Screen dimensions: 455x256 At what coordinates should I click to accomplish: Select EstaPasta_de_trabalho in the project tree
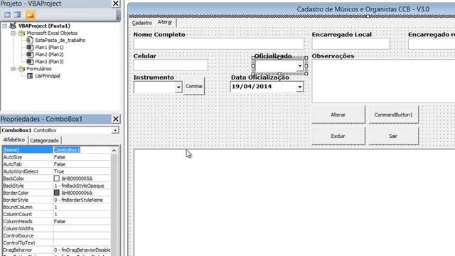(60, 40)
